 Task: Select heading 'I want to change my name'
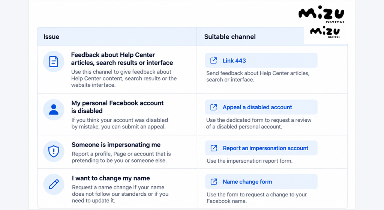point(111,178)
